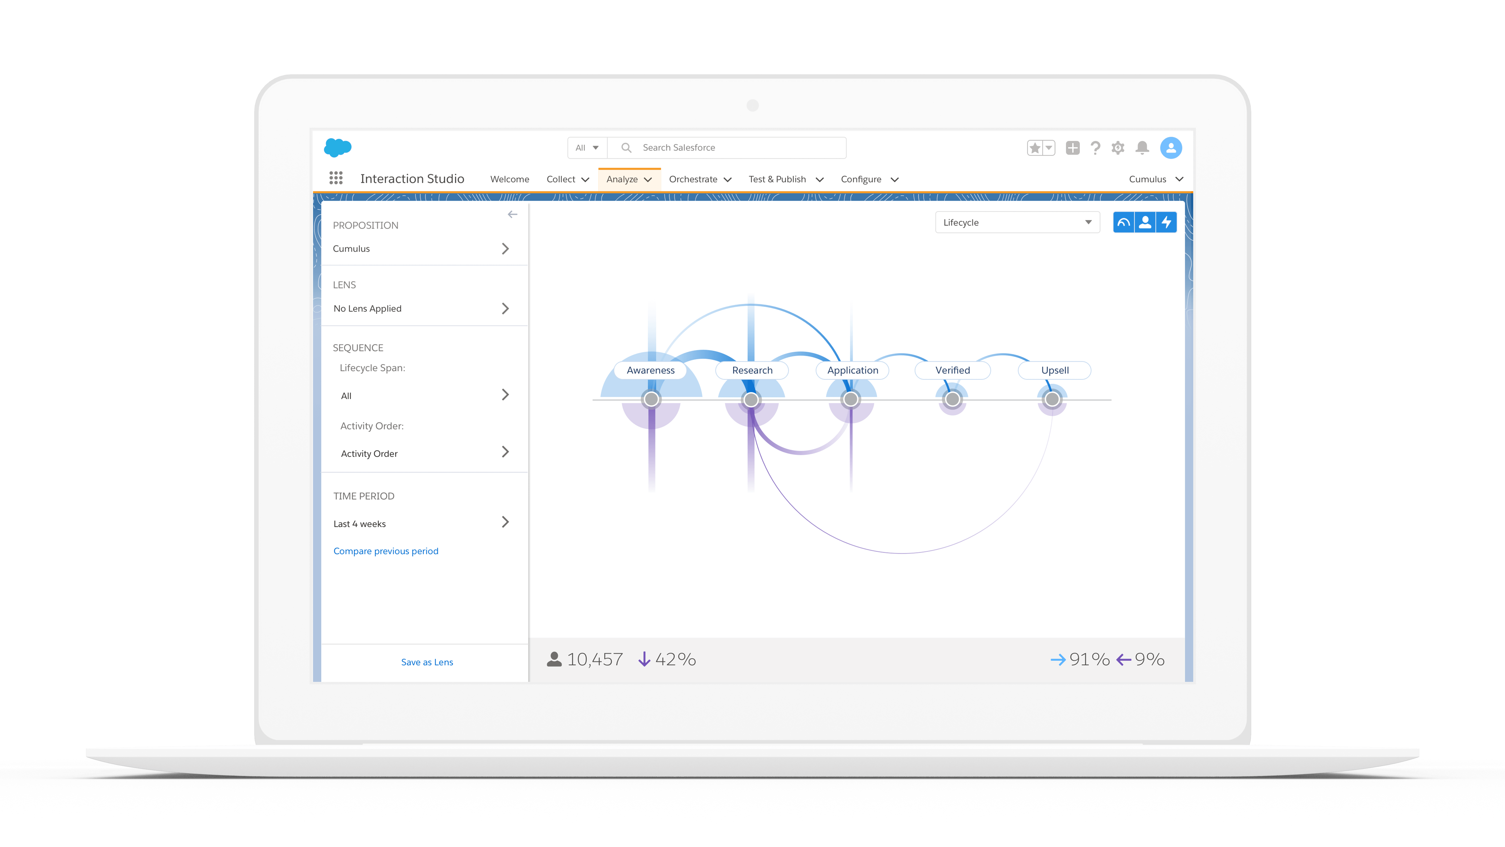The image size is (1505, 847).
Task: Click the 42% drop-off value
Action: (x=675, y=659)
